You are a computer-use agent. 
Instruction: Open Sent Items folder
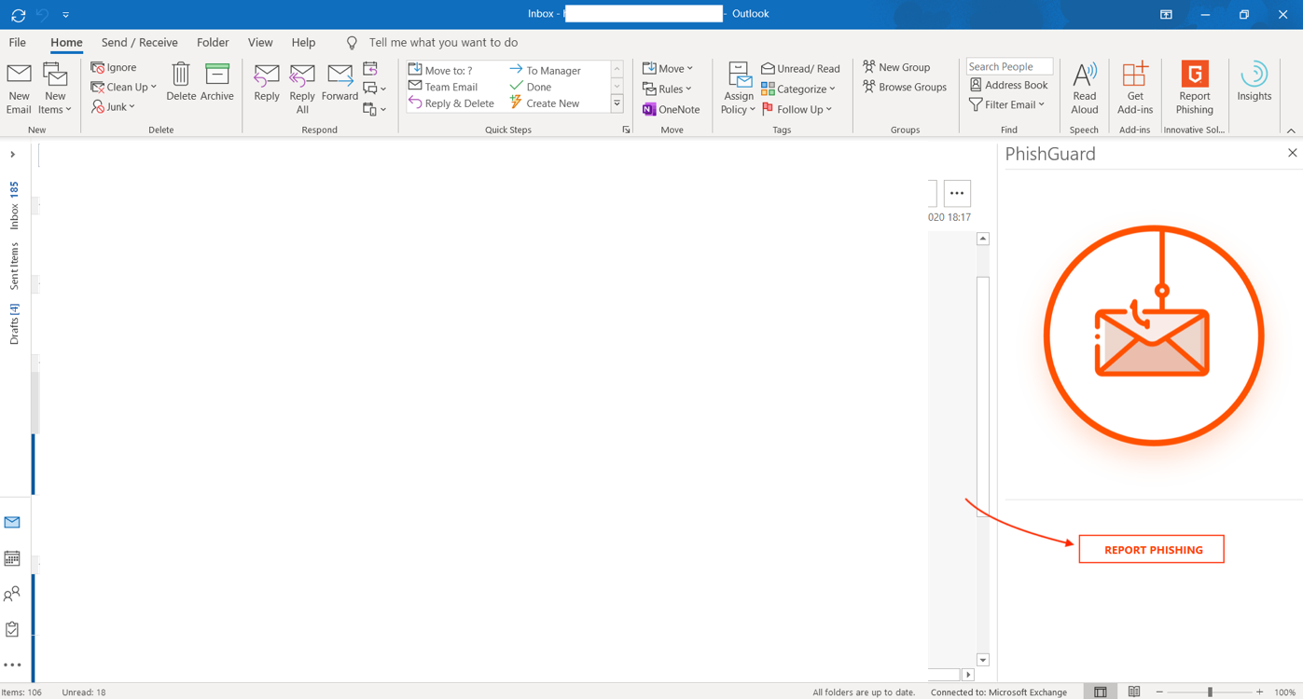(14, 267)
